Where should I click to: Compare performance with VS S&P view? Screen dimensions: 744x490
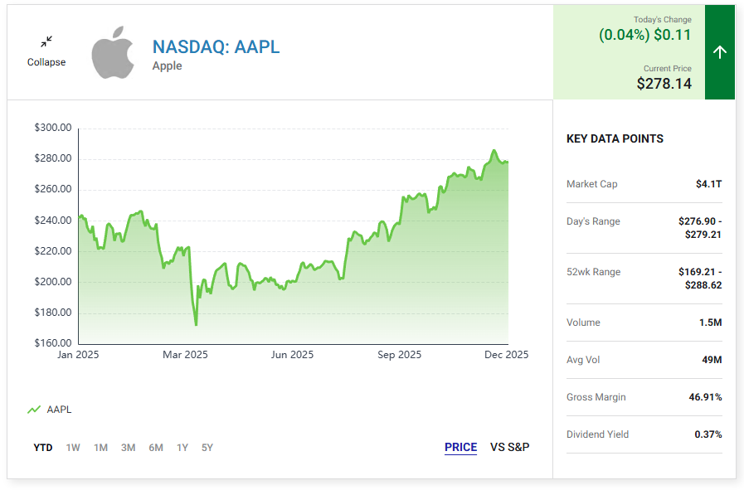[x=509, y=447]
